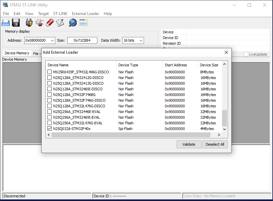
Task: Click the Program verify toolbar icon
Action: 60,23
